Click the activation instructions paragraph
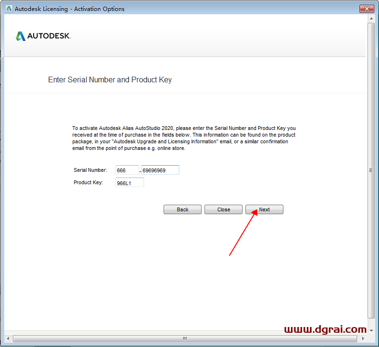The width and height of the screenshot is (379, 347). point(184,138)
